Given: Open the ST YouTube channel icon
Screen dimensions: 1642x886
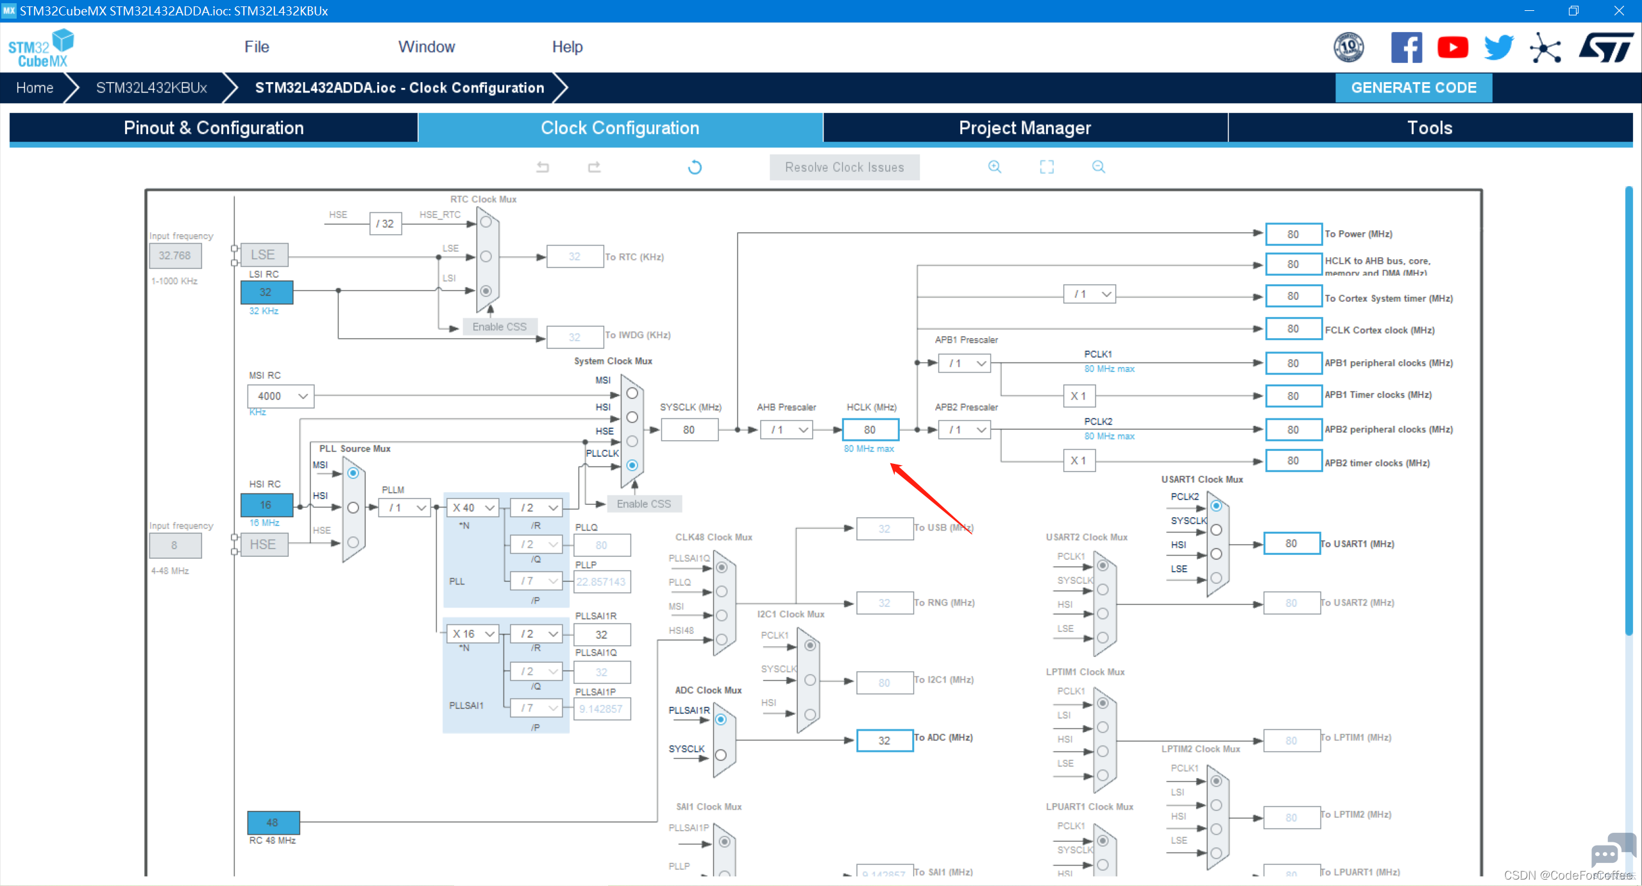Looking at the screenshot, I should (x=1453, y=47).
